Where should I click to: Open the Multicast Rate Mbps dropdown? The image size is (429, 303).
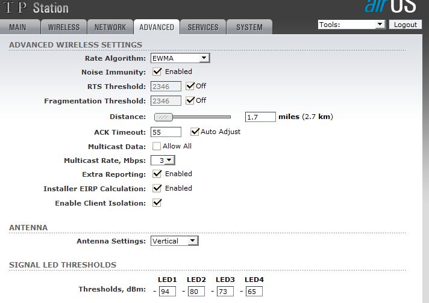click(163, 161)
